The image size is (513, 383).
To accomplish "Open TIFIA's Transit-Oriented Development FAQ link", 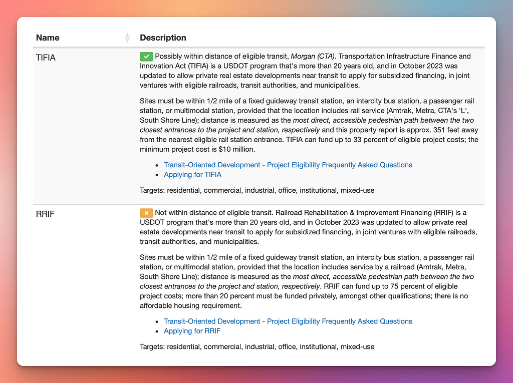I will (x=288, y=165).
